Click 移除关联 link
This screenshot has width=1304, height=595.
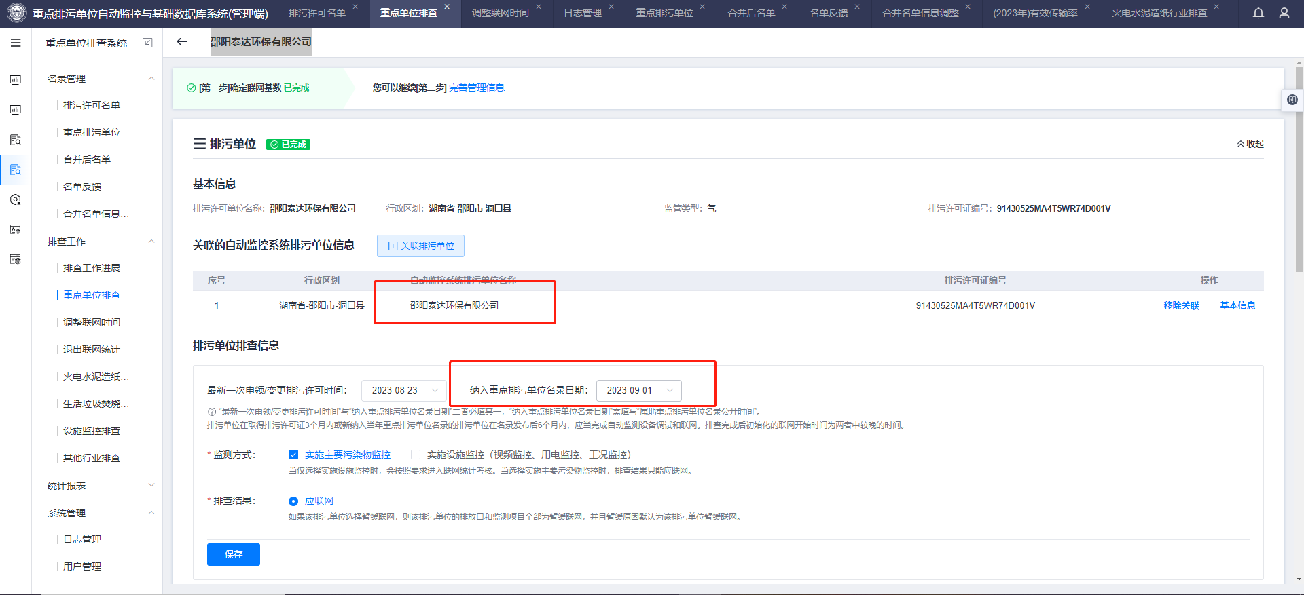coord(1181,305)
